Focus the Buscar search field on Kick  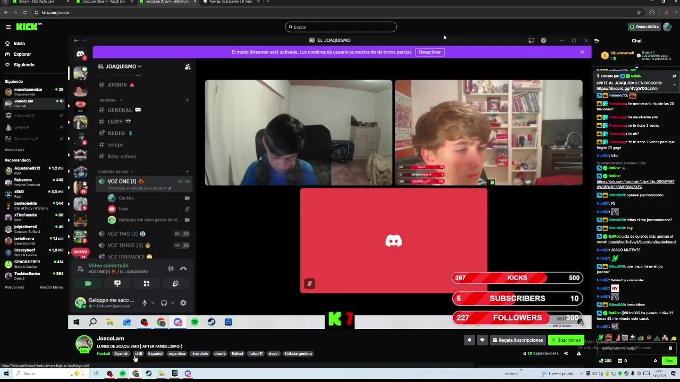tap(341, 27)
